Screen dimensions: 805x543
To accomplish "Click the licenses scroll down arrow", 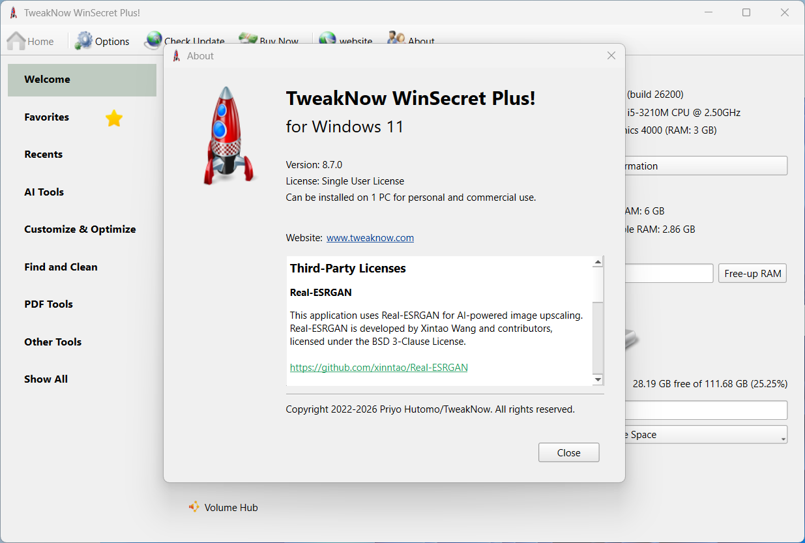I will [598, 379].
